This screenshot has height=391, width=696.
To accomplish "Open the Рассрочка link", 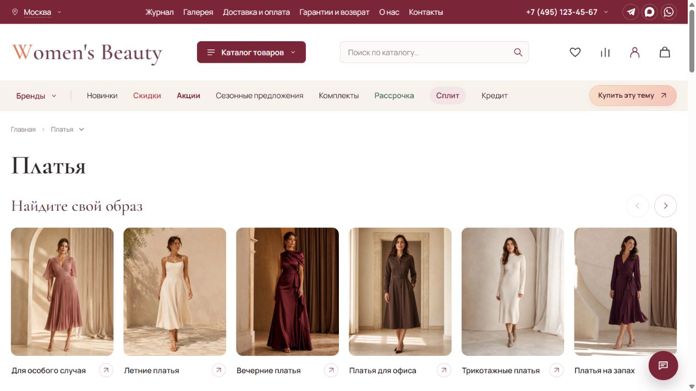I will pos(394,96).
